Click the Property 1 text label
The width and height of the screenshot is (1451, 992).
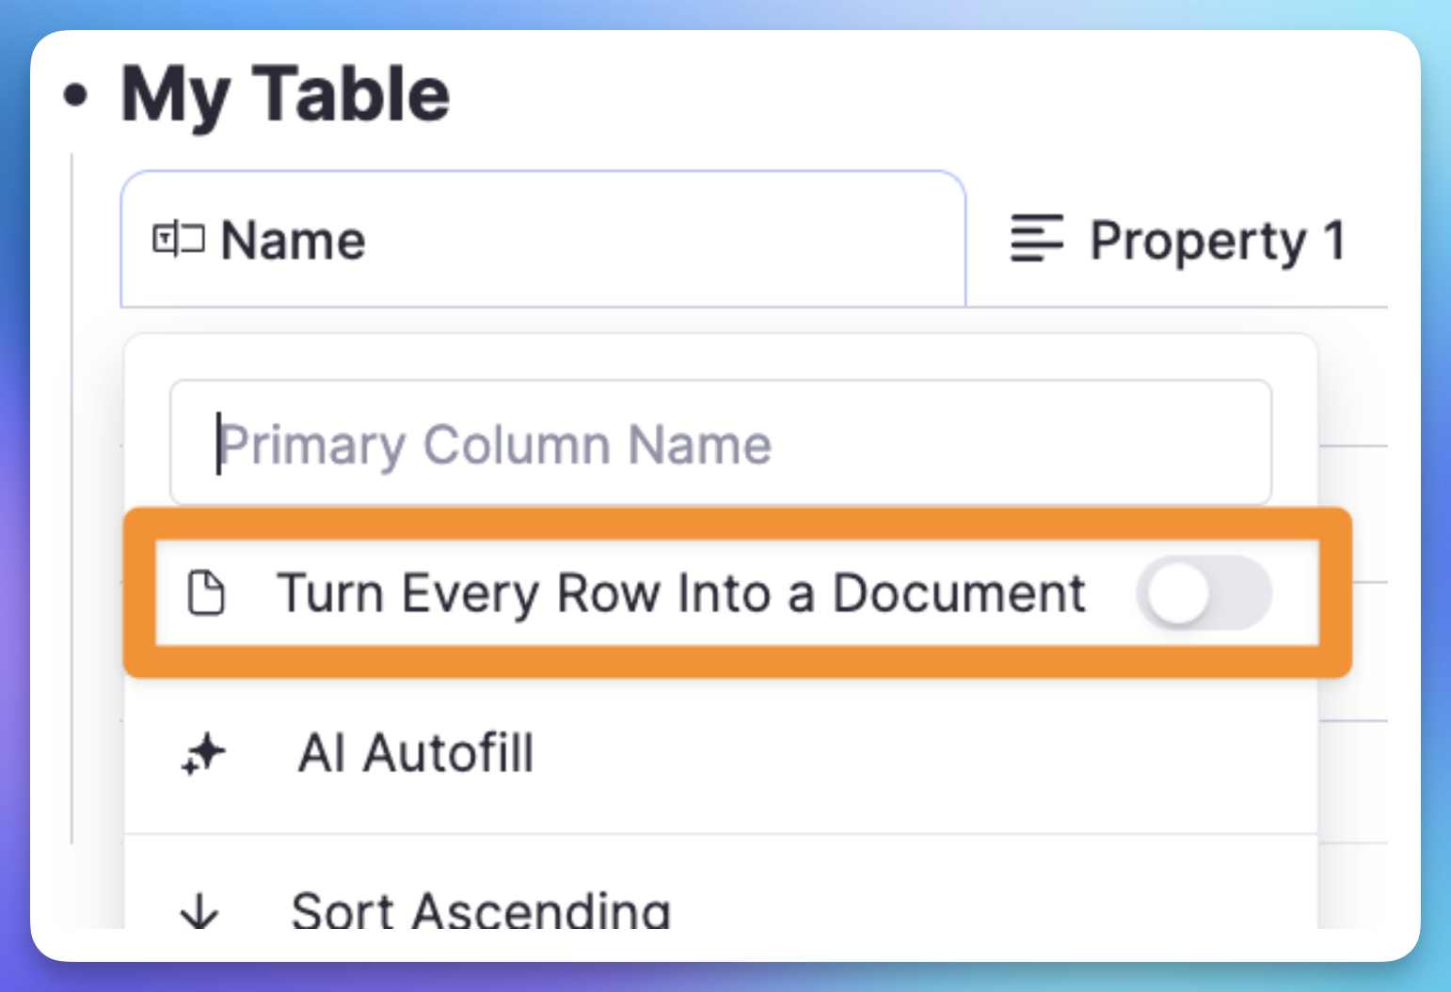(x=1219, y=242)
